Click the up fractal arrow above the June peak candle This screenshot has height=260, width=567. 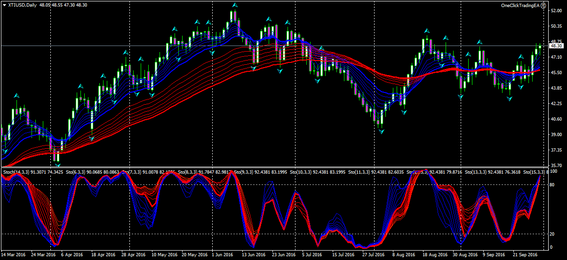tap(234, 5)
